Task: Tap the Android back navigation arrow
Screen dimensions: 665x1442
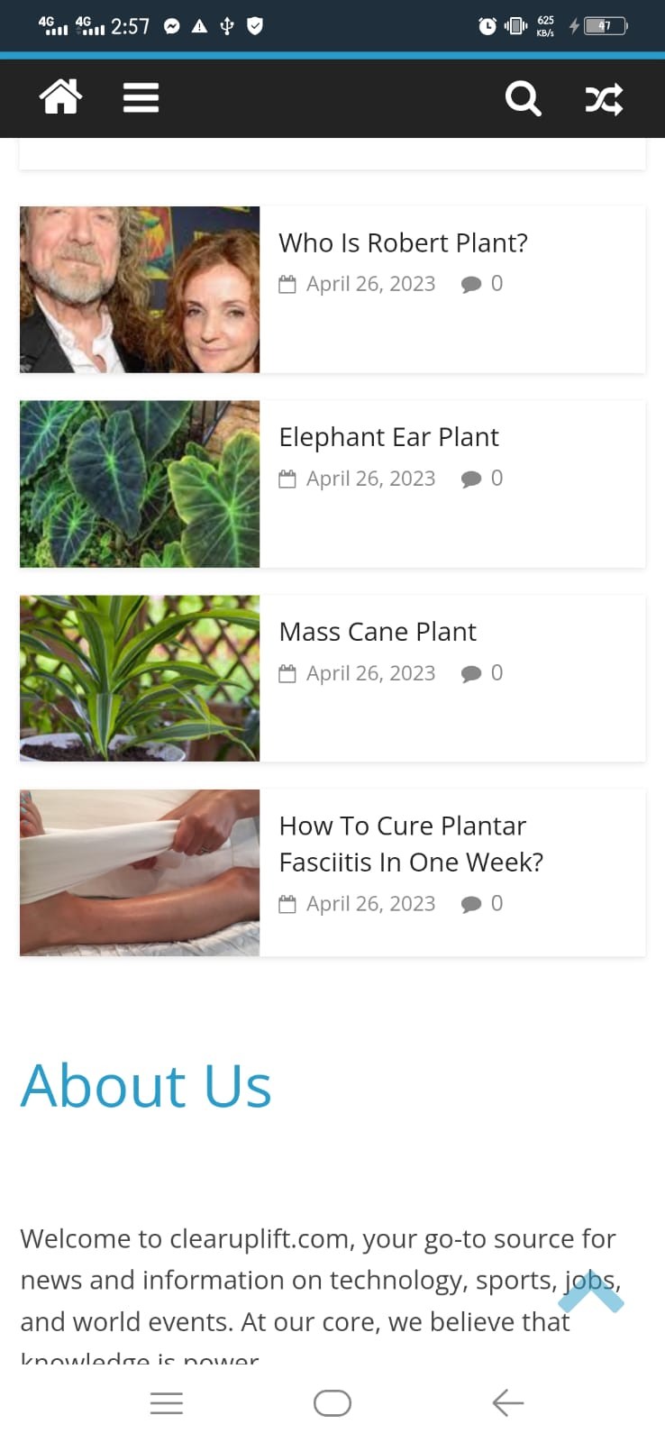Action: (x=508, y=1402)
